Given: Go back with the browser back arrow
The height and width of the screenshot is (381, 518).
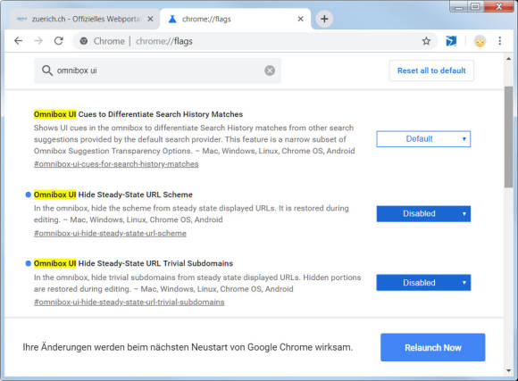Looking at the screenshot, I should pyautogui.click(x=19, y=41).
